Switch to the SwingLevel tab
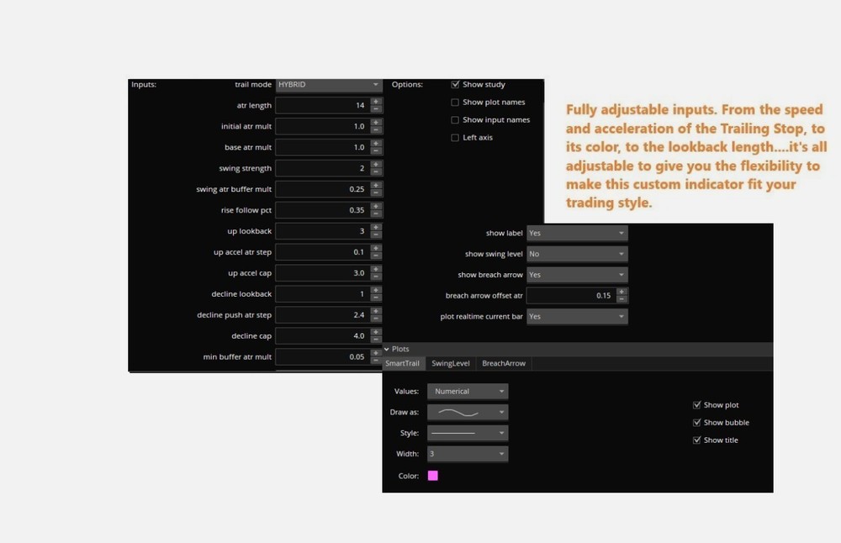The width and height of the screenshot is (841, 543). 450,363
